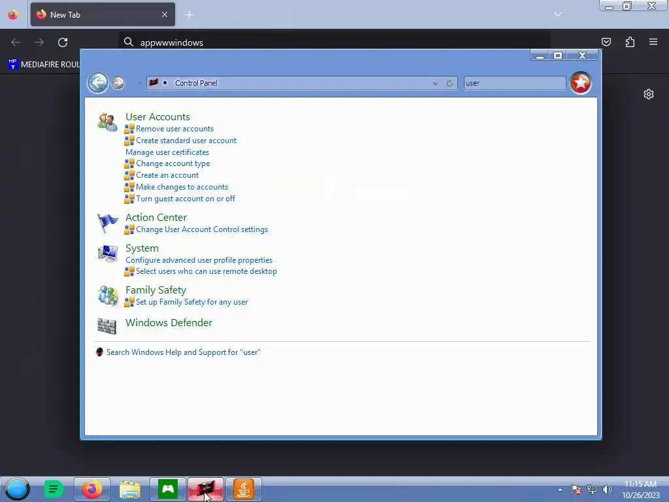Click the shield icon beside Turn guest account on or off
Image resolution: width=669 pixels, height=502 pixels.
point(129,199)
